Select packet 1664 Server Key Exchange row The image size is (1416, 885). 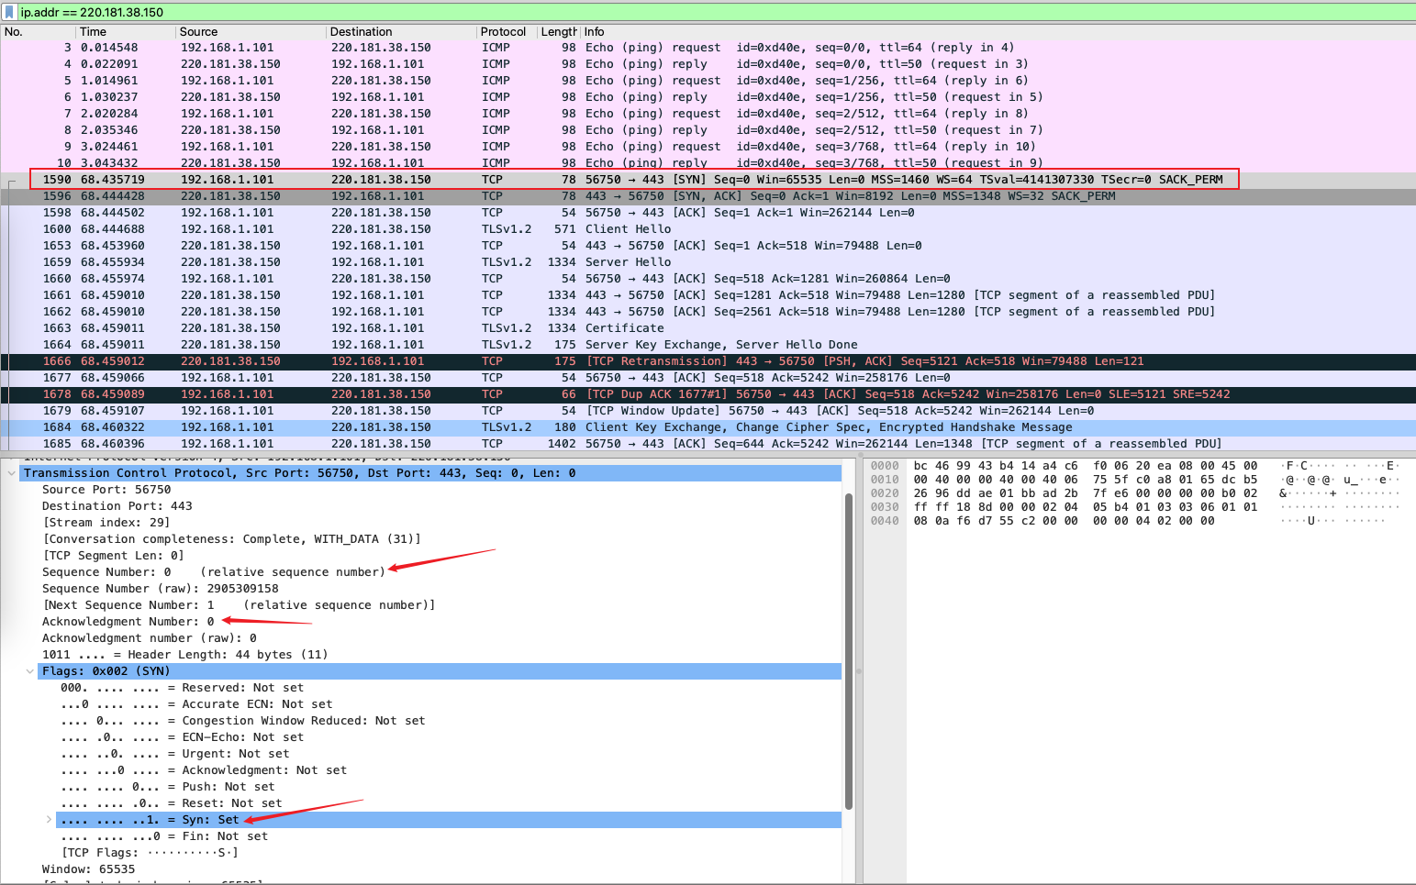click(x=708, y=345)
